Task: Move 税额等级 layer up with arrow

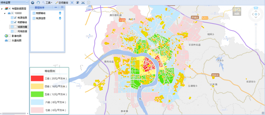Action: [60, 13]
